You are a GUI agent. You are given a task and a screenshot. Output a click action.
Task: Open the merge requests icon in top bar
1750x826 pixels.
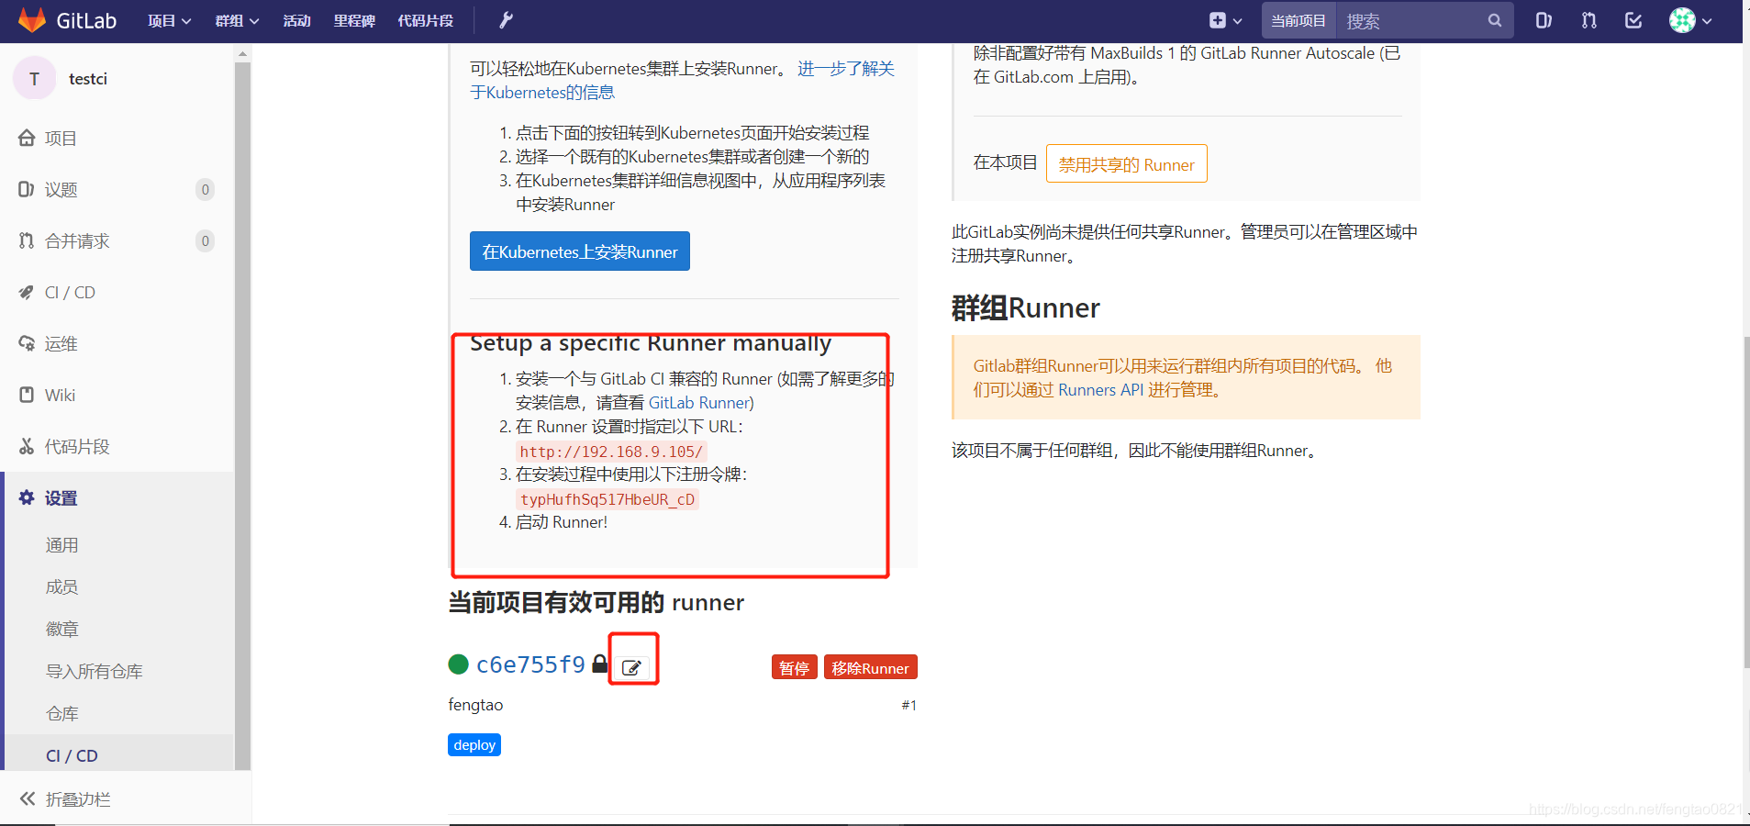pyautogui.click(x=1588, y=20)
